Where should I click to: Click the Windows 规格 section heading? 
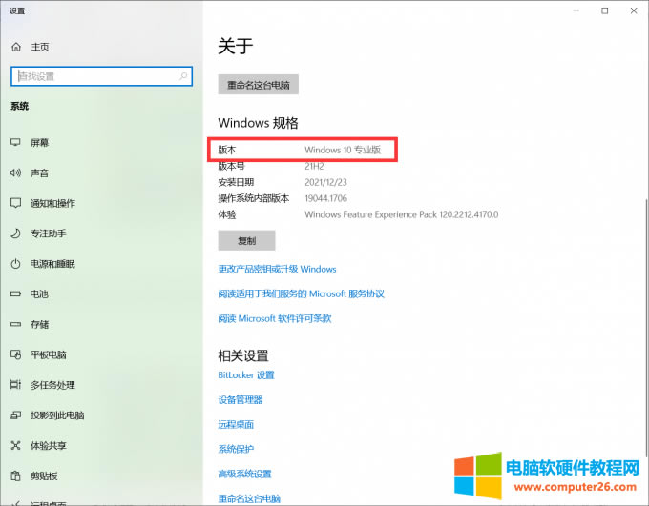pos(258,123)
